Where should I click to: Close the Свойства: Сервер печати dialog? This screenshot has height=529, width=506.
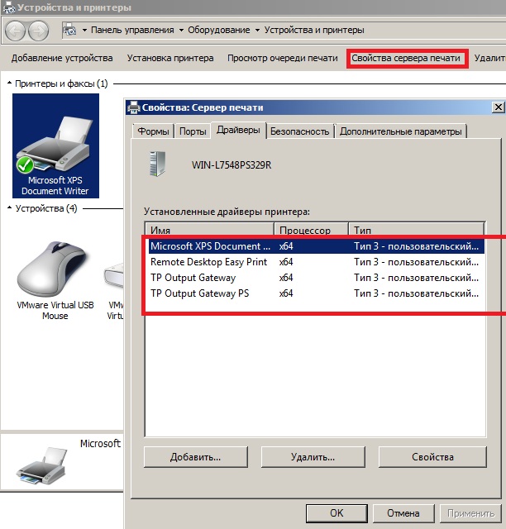coord(499,107)
